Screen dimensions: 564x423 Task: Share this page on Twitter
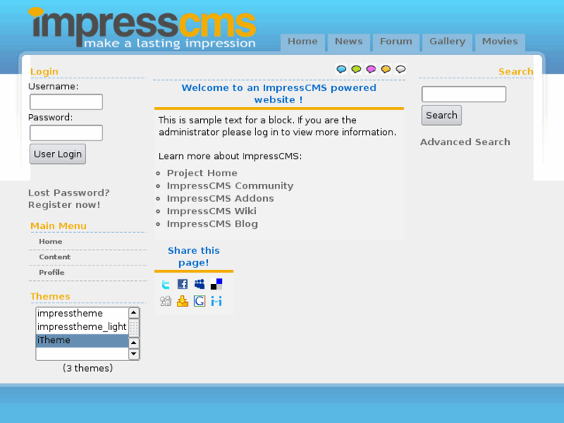pos(165,284)
